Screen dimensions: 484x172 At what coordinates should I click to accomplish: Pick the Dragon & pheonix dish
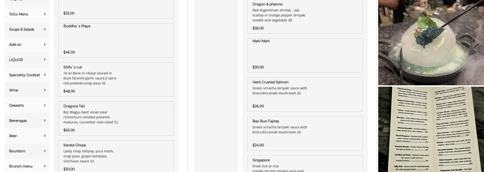tap(305, 17)
